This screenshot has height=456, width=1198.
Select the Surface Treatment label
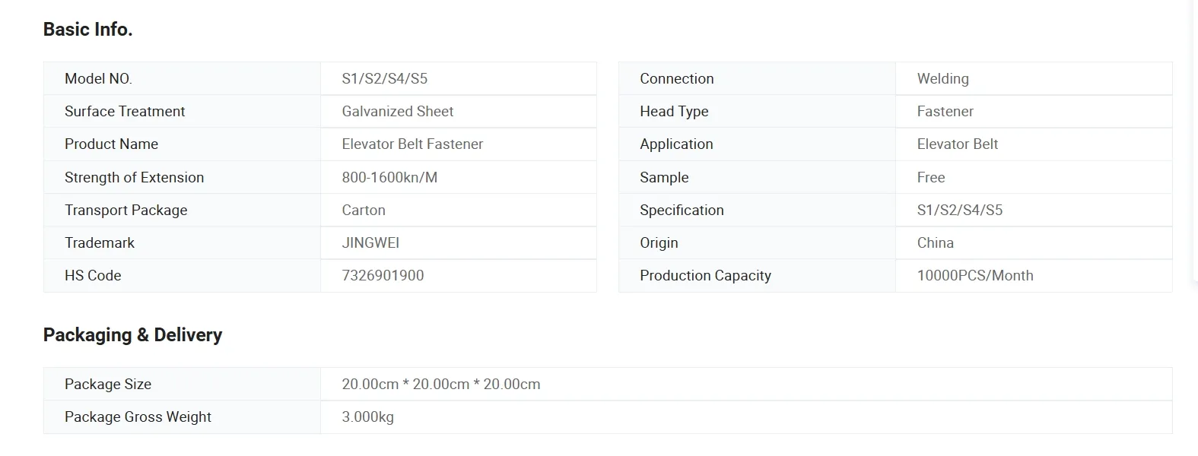click(125, 112)
